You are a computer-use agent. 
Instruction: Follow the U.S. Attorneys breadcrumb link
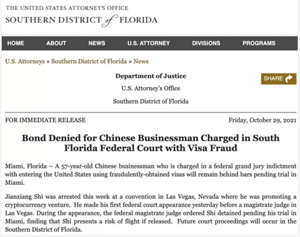point(25,62)
